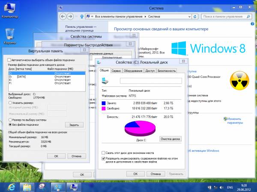Switch to the Сервис tab
Screen dimensions: 257x192
[x=116, y=71]
